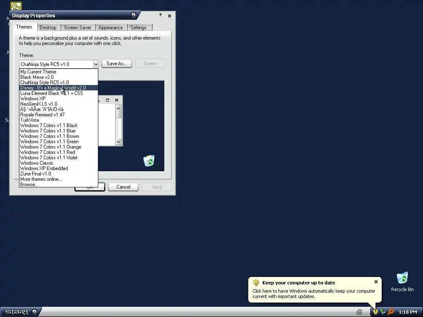Choose Royale Remixed v1.47 theme
This screenshot has width=423, height=317.
tap(59, 115)
